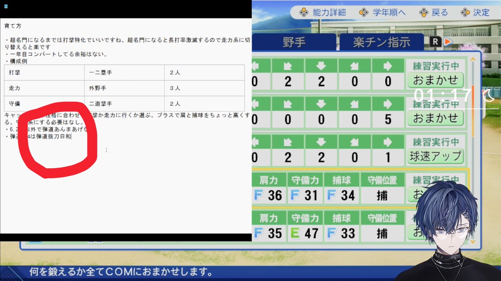
Task: Click the 捕球 value F 33
Action: [x=342, y=233]
